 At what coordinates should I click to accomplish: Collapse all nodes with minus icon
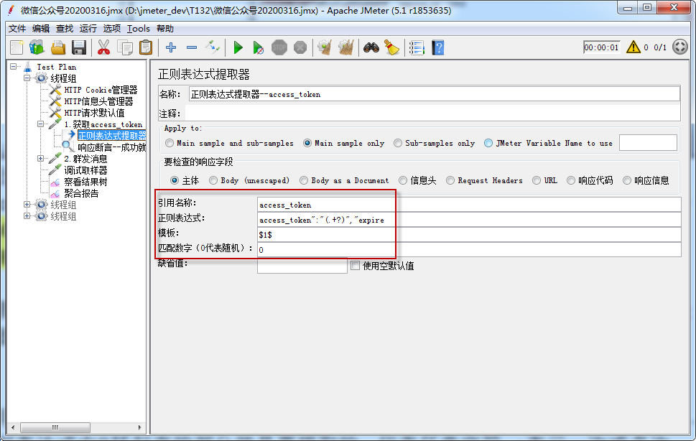point(192,47)
